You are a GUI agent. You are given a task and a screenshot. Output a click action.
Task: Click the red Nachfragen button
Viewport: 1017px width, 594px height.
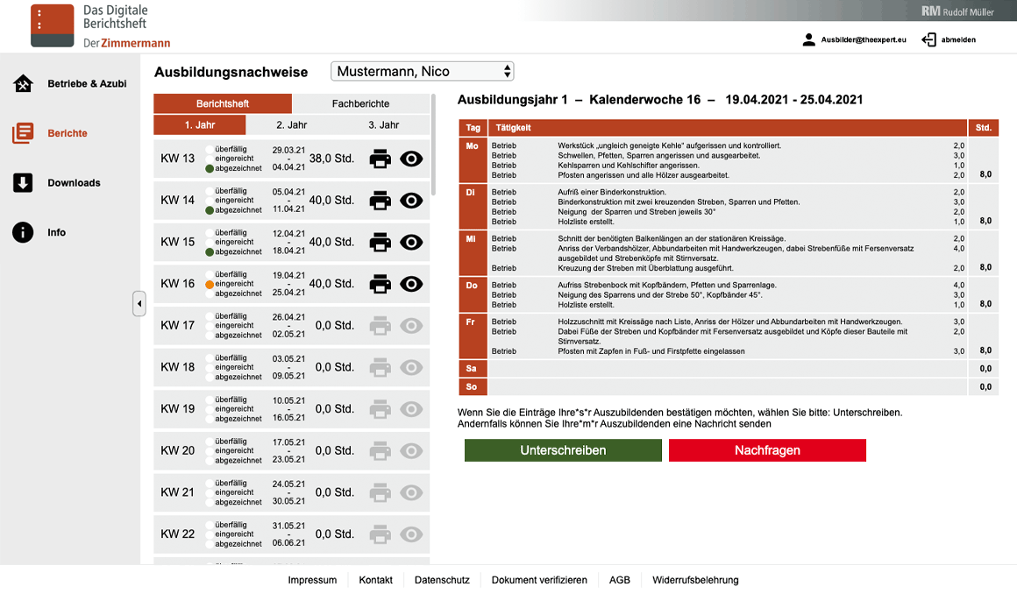pos(766,449)
